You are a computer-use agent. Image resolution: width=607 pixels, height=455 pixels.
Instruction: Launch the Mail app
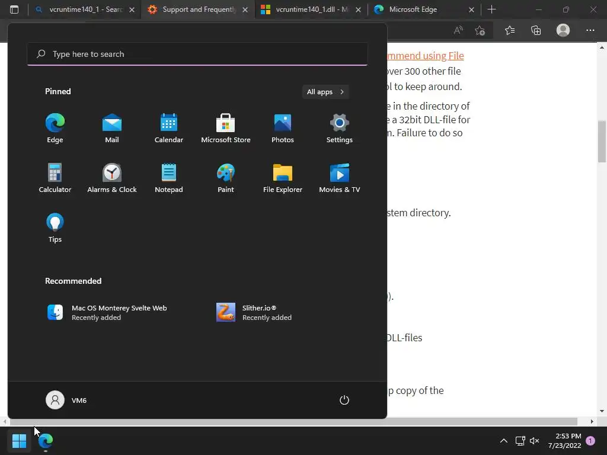112,129
